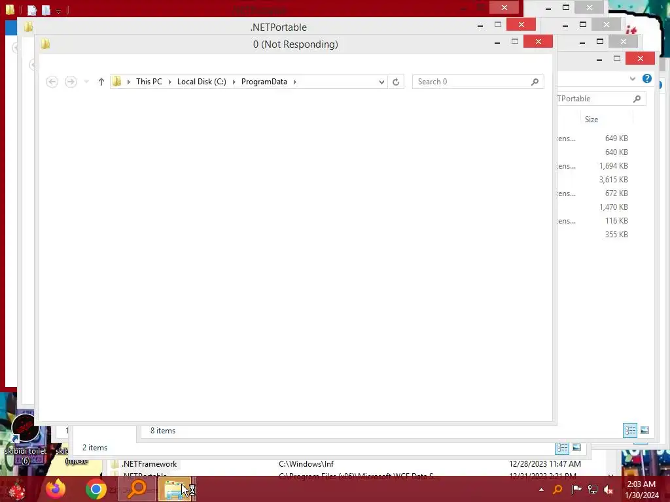
Task: Open the address bar history dropdown
Action: 381,82
